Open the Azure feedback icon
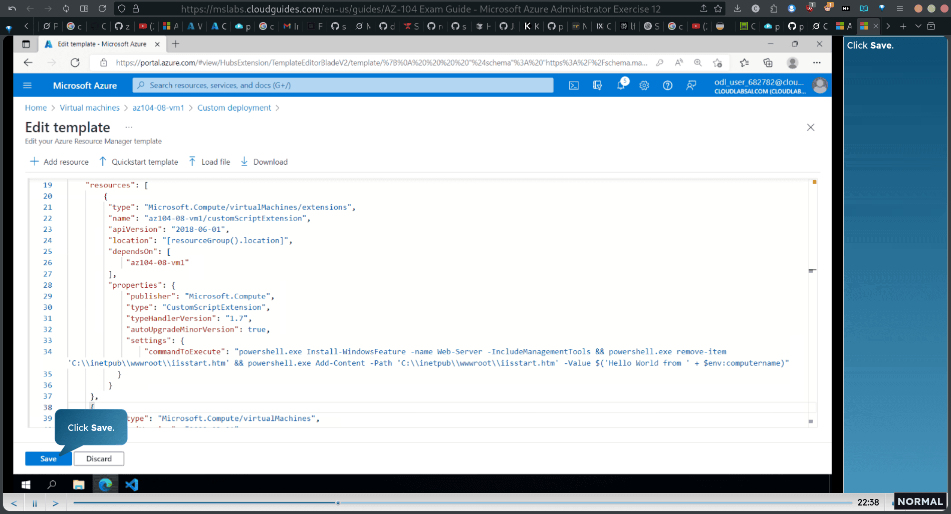The image size is (951, 514). click(x=691, y=86)
